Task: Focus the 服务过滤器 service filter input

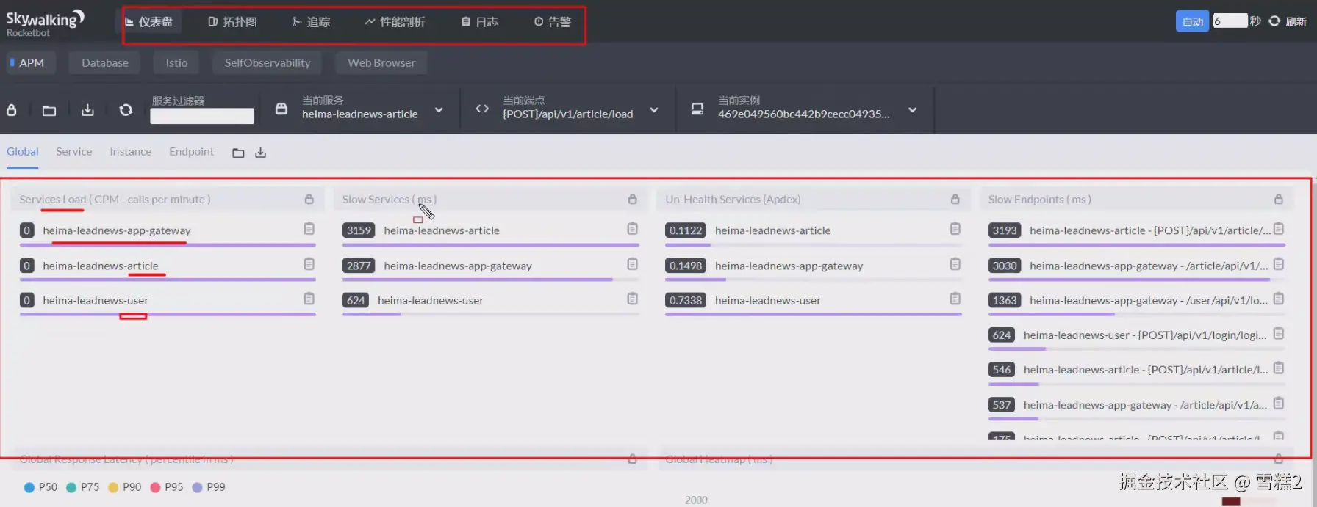Action: (202, 116)
